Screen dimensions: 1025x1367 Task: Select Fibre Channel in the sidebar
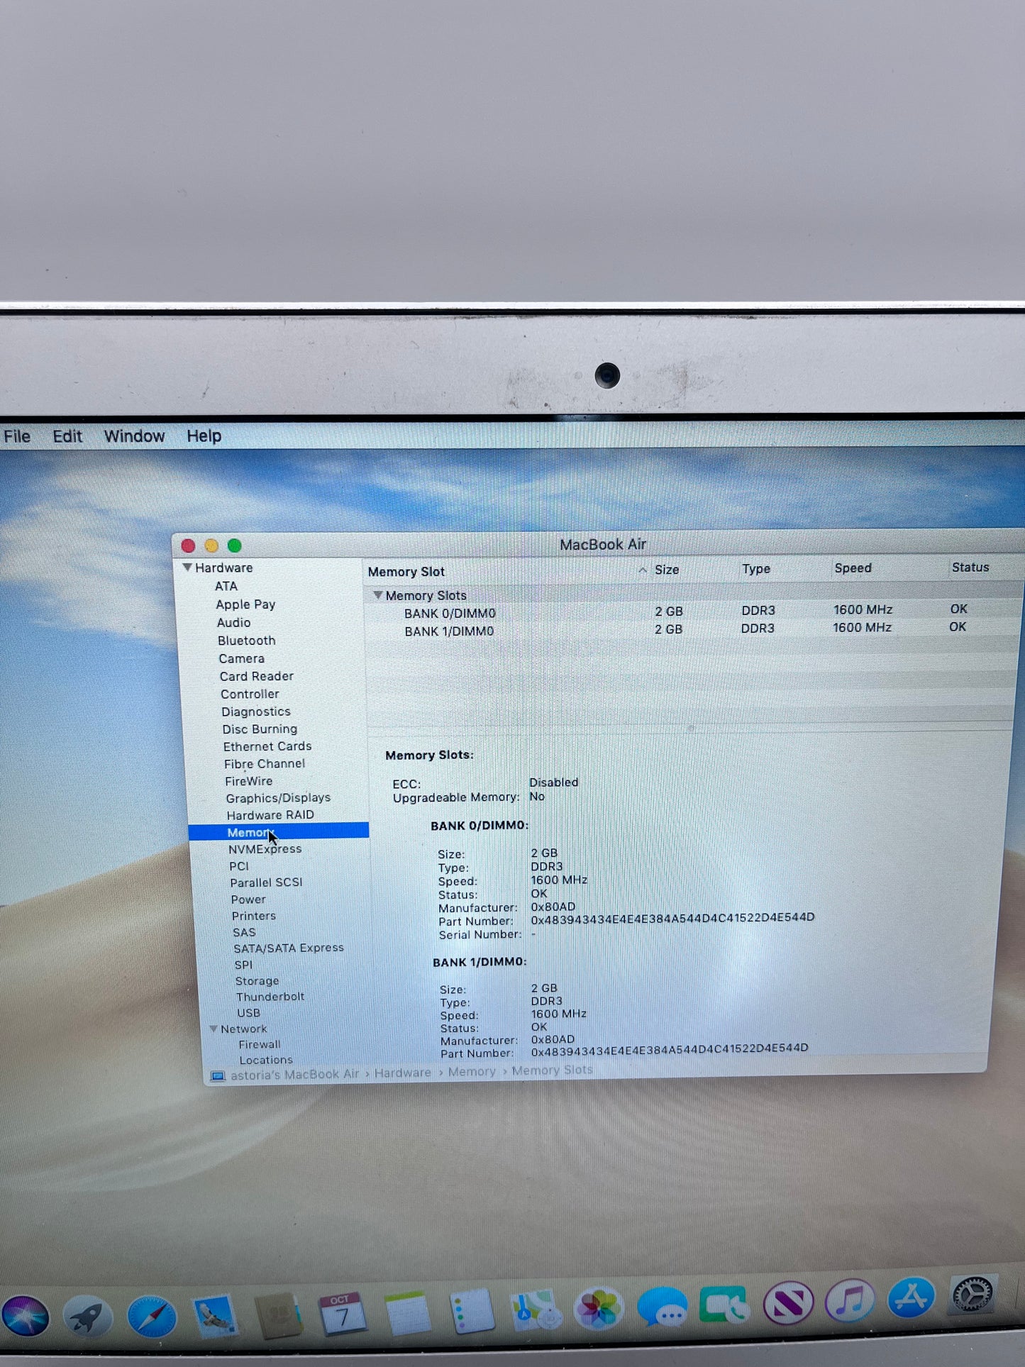(x=265, y=763)
